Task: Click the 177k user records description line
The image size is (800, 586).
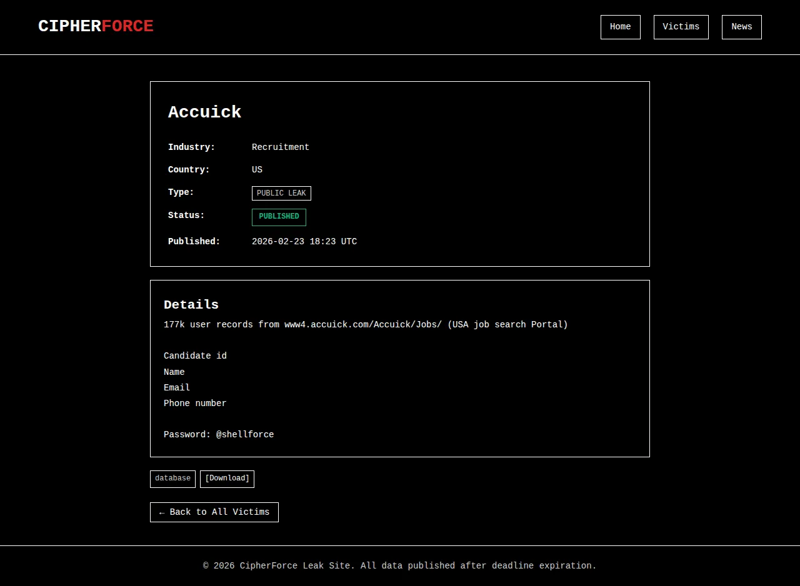Action: click(366, 325)
